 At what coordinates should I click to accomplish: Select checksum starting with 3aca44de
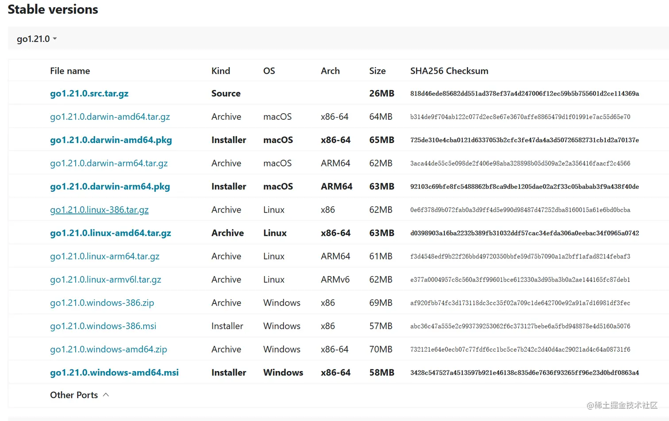(520, 163)
